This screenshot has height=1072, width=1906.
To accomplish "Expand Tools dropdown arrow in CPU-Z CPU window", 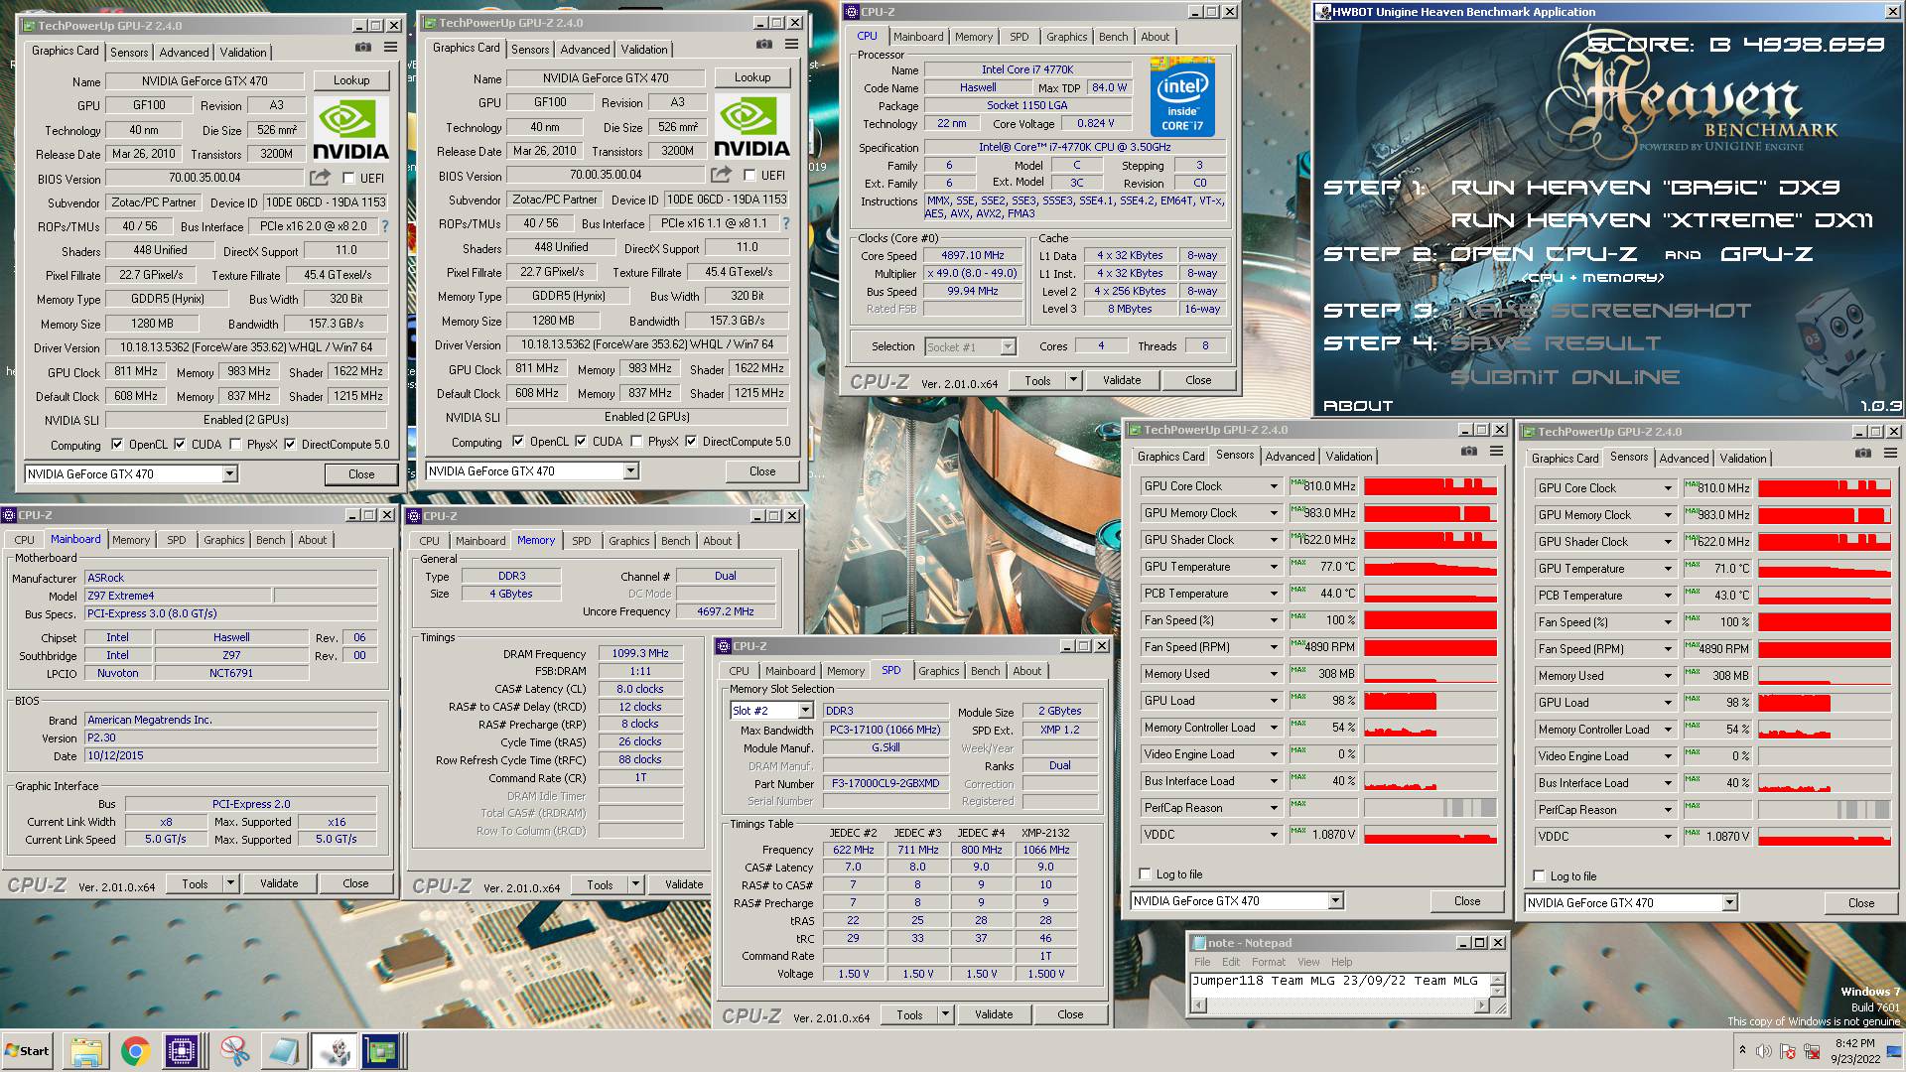I will click(x=1072, y=380).
